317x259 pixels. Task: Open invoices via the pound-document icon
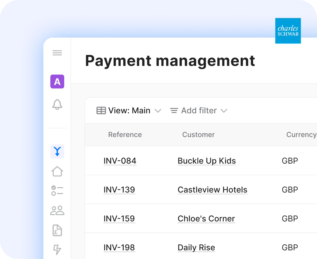point(57,230)
